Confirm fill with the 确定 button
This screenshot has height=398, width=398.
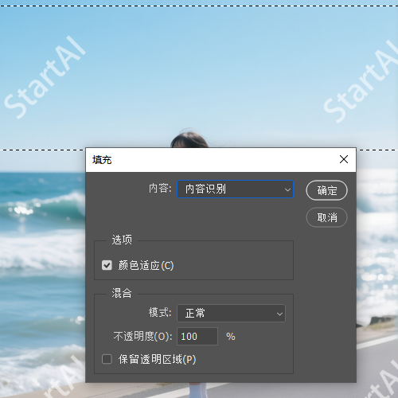pyautogui.click(x=326, y=190)
